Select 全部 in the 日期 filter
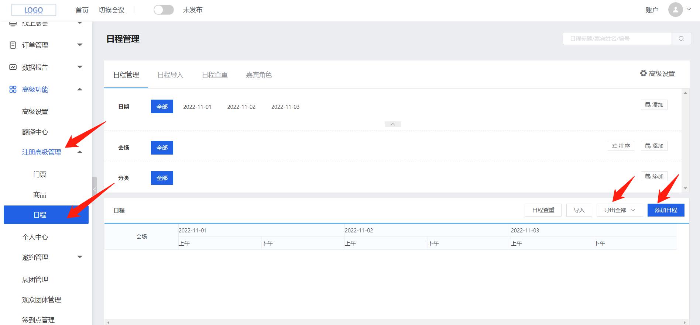 click(162, 107)
